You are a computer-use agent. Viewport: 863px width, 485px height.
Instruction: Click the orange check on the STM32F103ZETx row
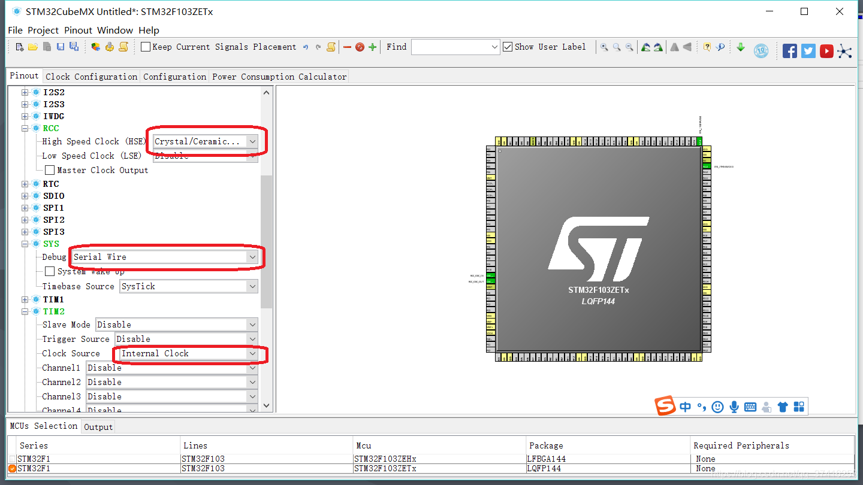pyautogui.click(x=12, y=468)
